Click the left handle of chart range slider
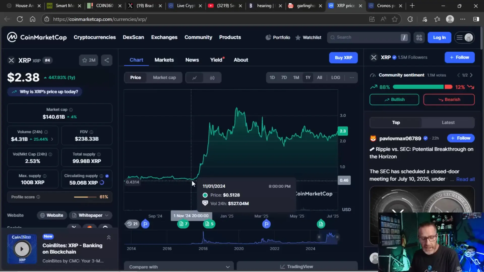The width and height of the screenshot is (484, 272). click(x=319, y=237)
